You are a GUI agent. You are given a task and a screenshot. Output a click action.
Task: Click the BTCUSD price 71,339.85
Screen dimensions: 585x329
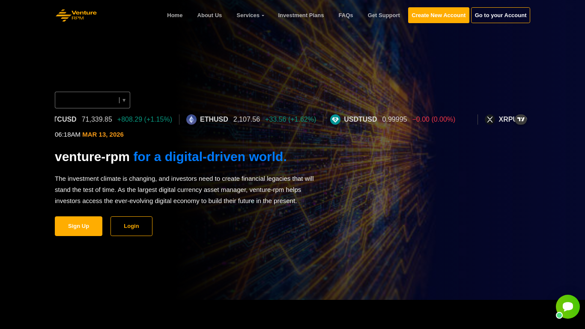pyautogui.click(x=97, y=120)
